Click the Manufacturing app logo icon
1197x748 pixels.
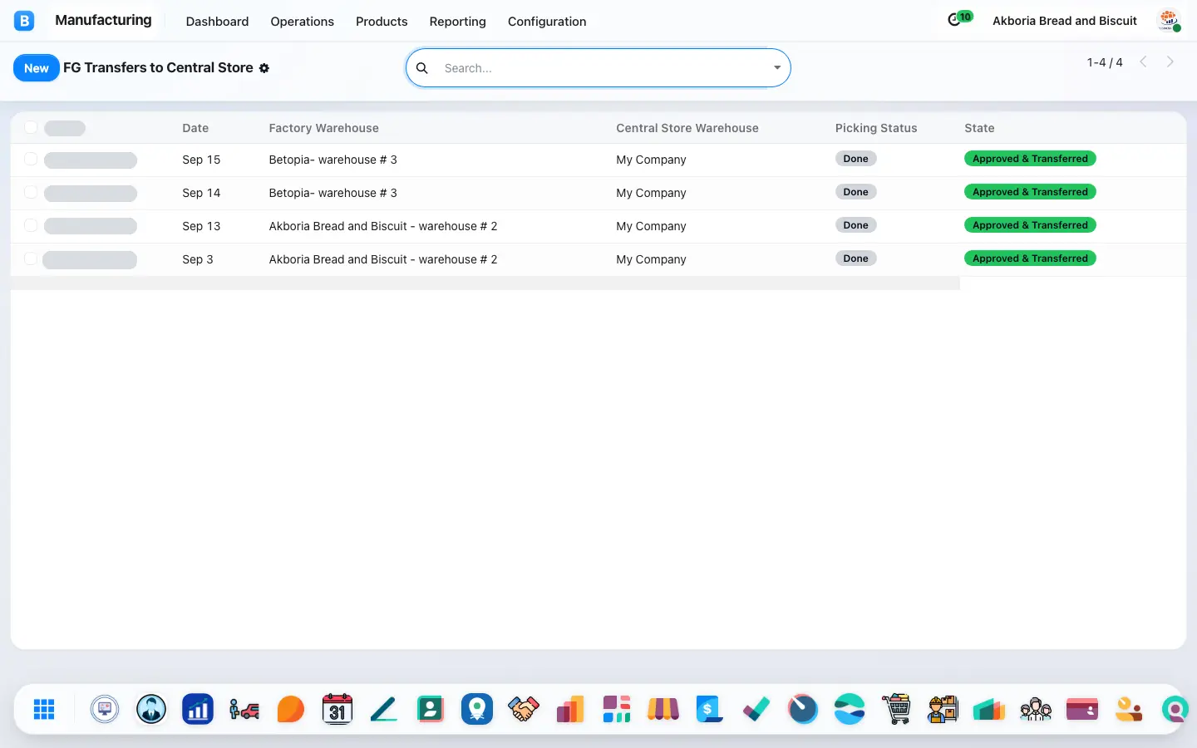(x=24, y=21)
